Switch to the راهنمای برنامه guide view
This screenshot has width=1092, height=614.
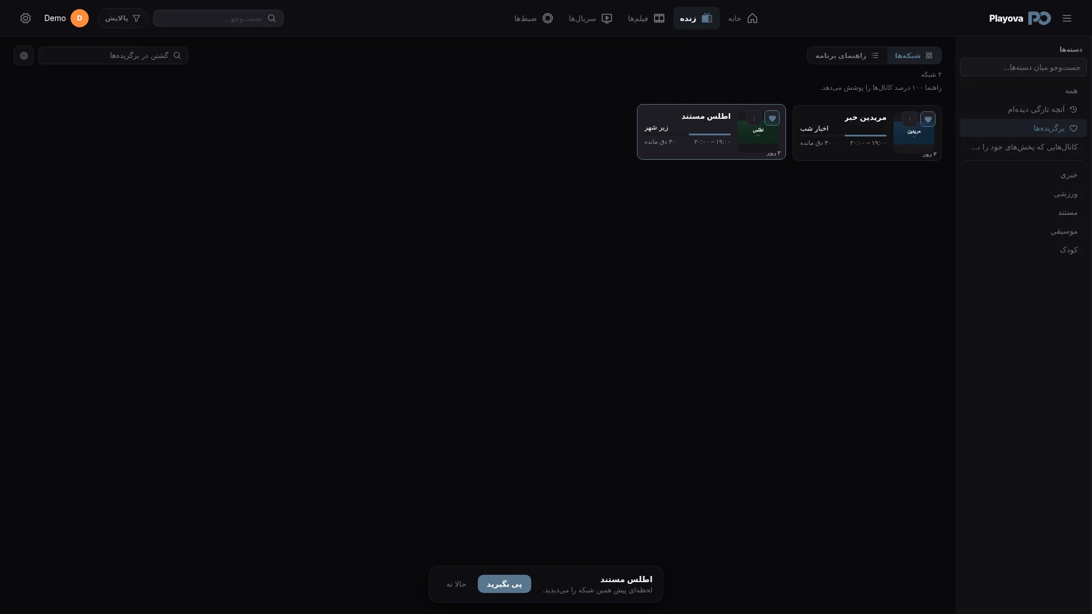847,55
